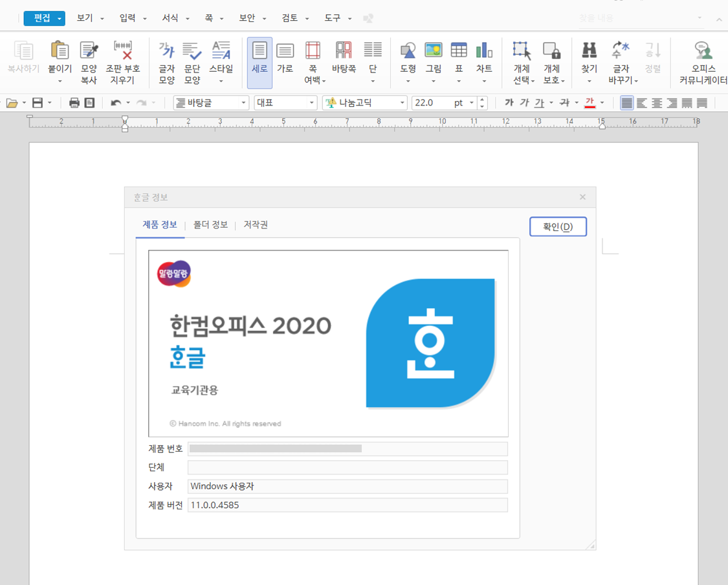728x585 pixels.
Task: Switch to 저작권 tab
Action: point(256,225)
